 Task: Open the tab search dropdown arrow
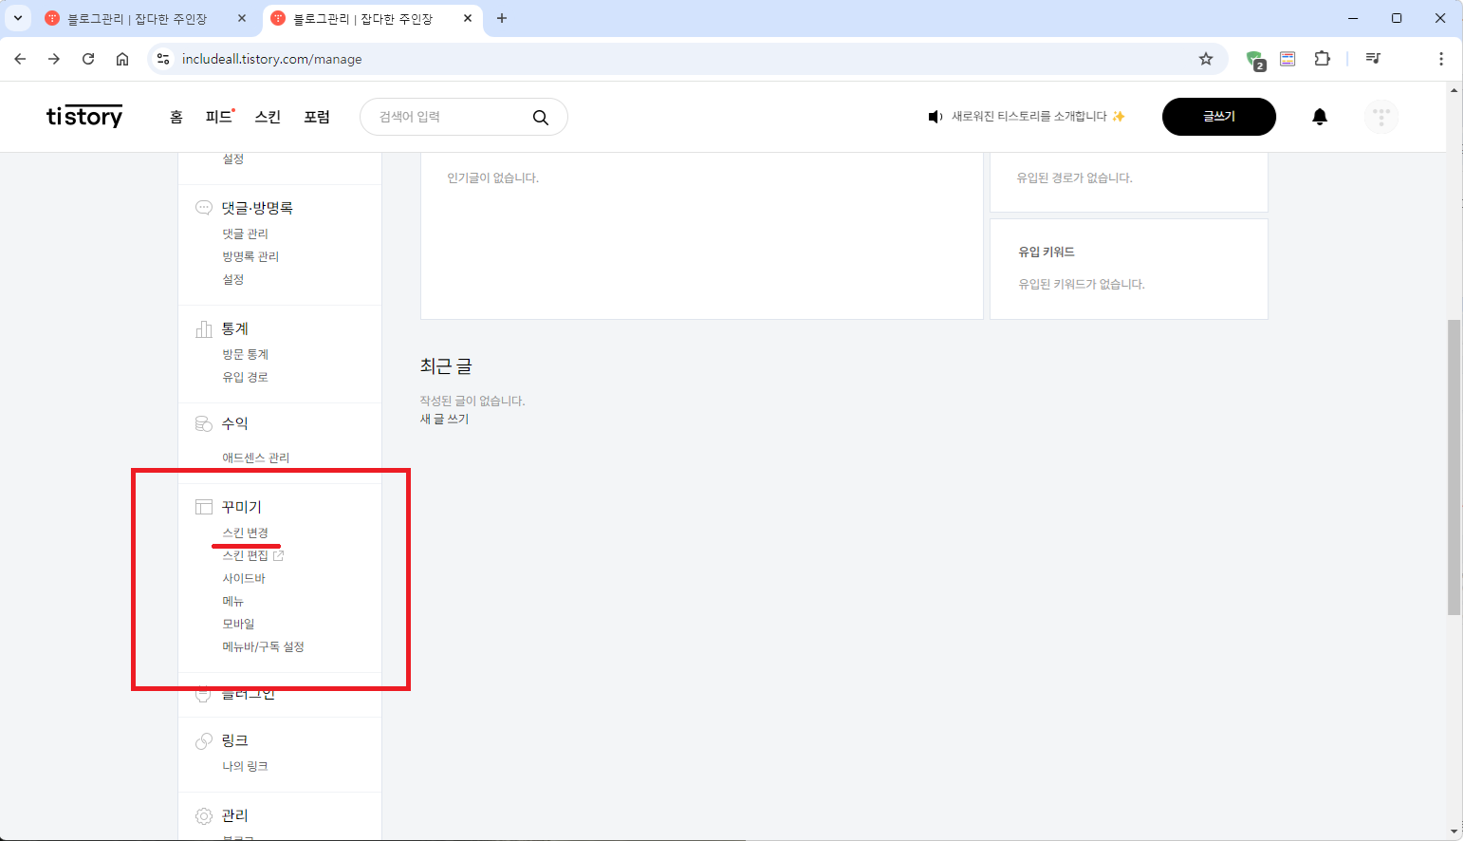tap(18, 18)
